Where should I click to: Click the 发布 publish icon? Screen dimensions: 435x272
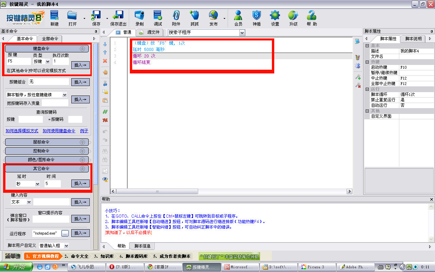click(x=213, y=18)
